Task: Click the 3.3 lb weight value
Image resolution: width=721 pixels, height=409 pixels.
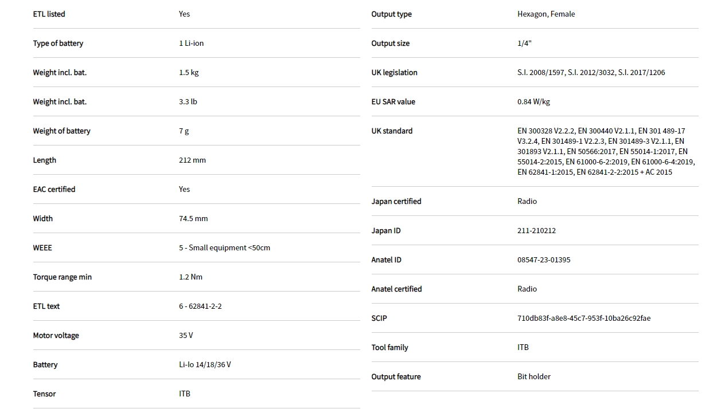Action: coord(188,102)
